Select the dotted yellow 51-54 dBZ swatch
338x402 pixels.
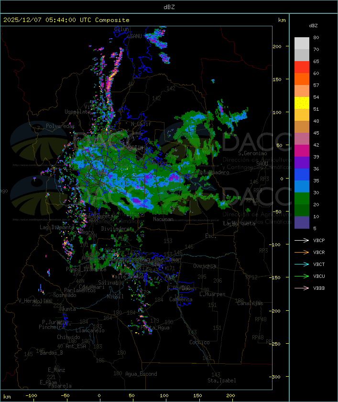pyautogui.click(x=302, y=103)
